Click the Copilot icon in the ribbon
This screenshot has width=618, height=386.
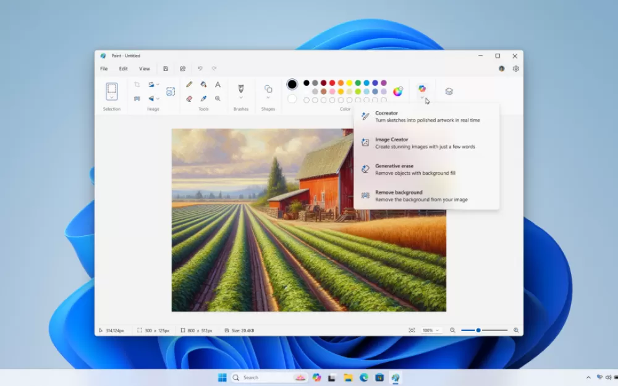pyautogui.click(x=422, y=88)
